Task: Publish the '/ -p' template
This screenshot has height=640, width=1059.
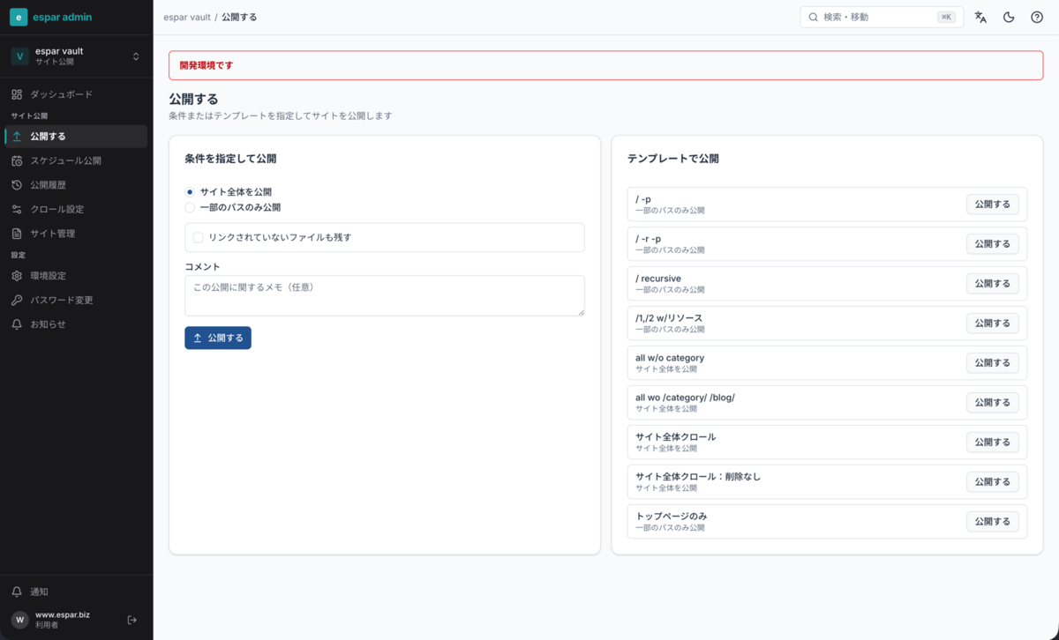Action: 993,205
